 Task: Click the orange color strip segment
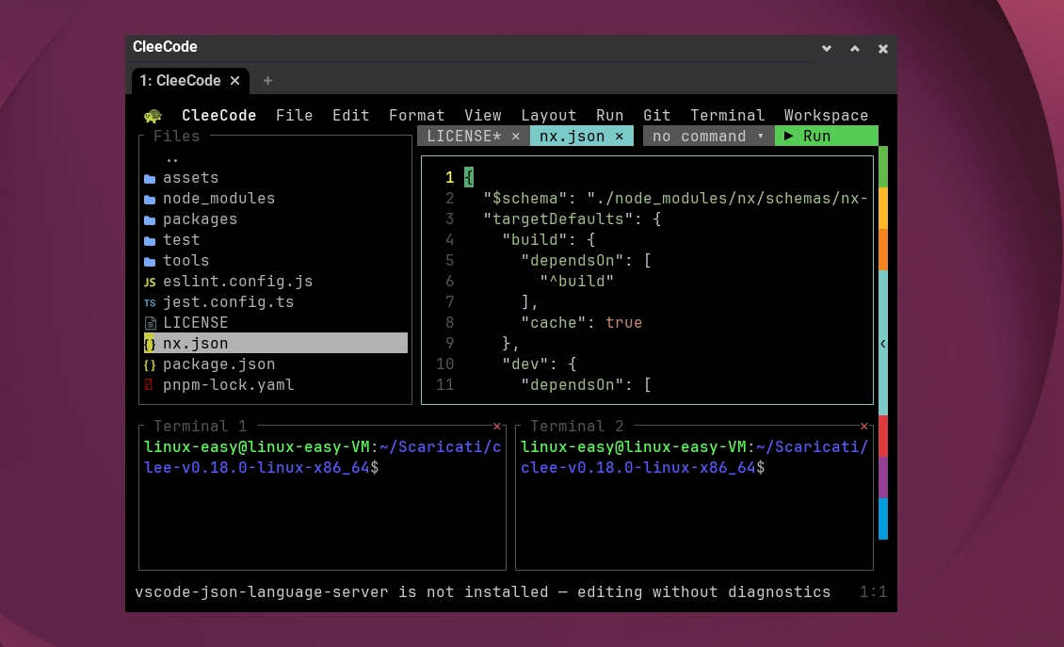[883, 250]
